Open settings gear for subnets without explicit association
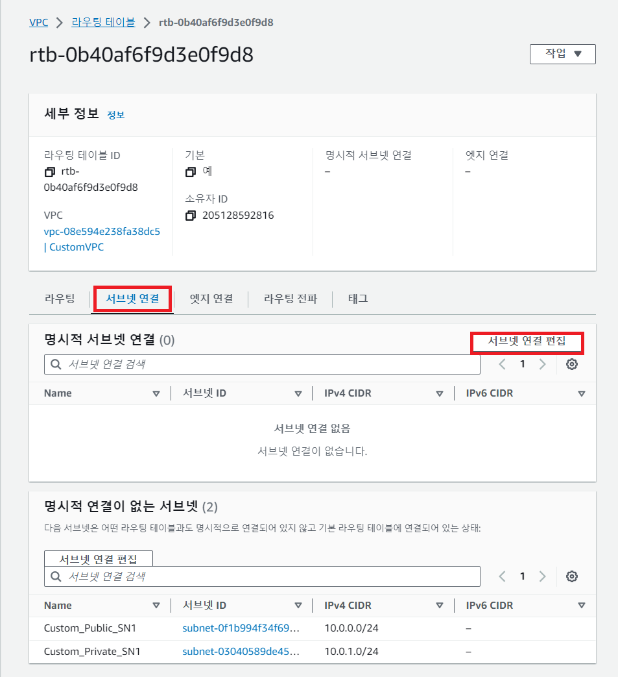 tap(572, 576)
